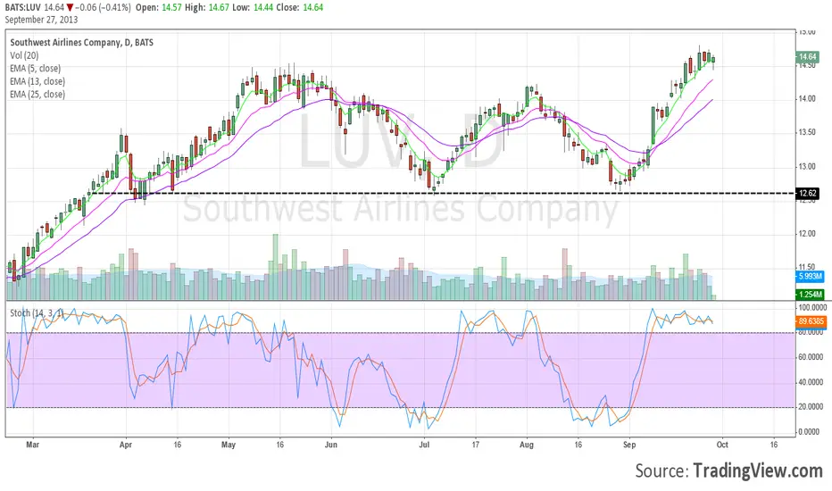Screen dimensions: 832x491
Task: Click the May label on the time axis
Action: tap(229, 445)
